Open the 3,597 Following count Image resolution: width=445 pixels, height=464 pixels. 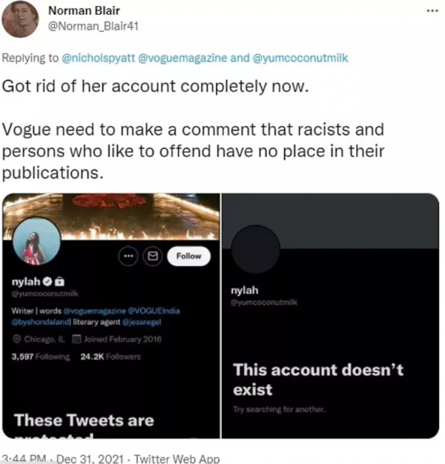click(41, 357)
